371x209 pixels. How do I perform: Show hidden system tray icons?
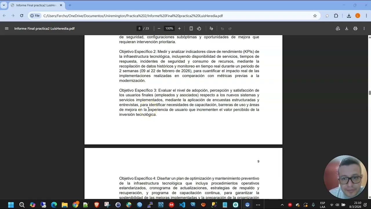(282, 205)
